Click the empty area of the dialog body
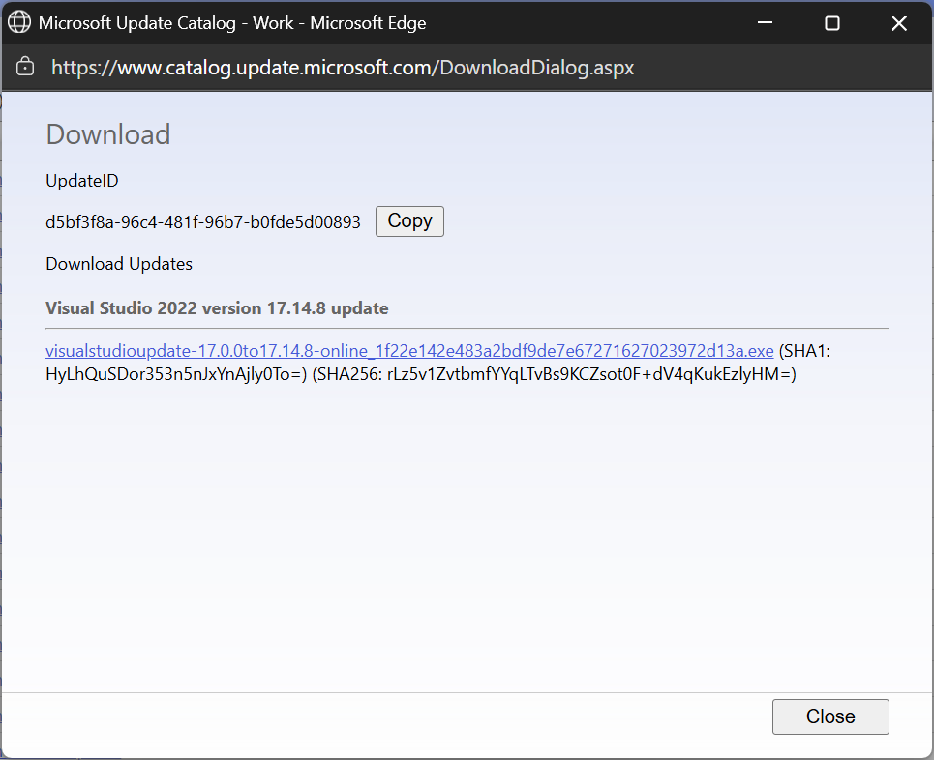The width and height of the screenshot is (934, 760). point(467,536)
